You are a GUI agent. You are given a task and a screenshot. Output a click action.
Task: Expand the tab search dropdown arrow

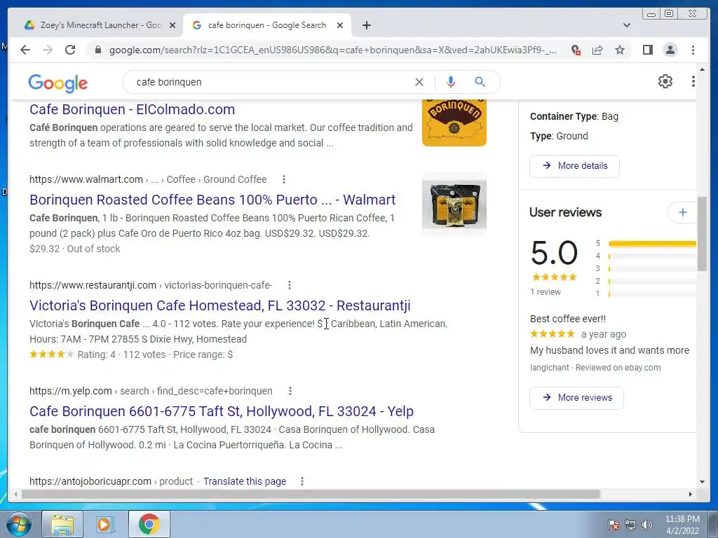click(x=626, y=25)
